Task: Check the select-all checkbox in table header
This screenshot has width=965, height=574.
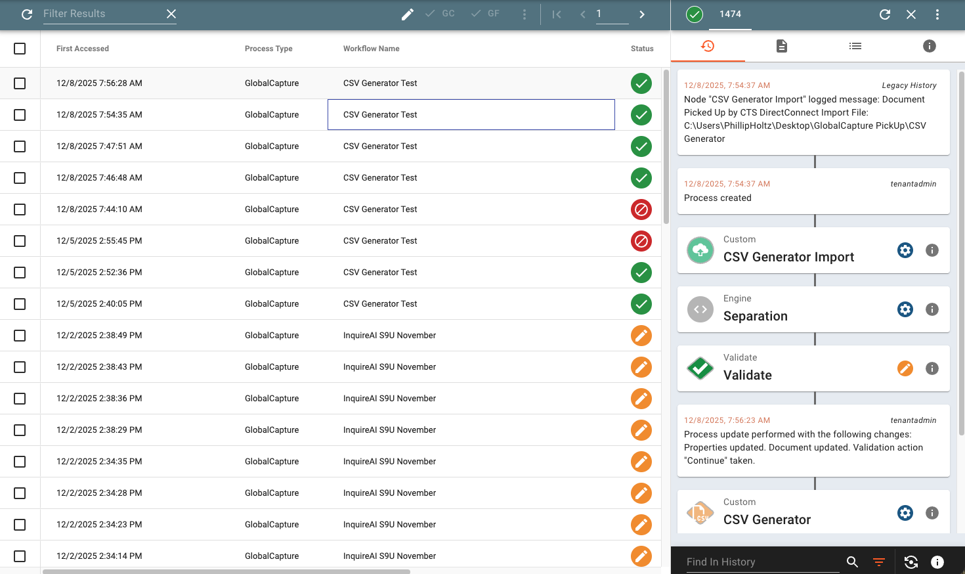Action: [x=20, y=49]
